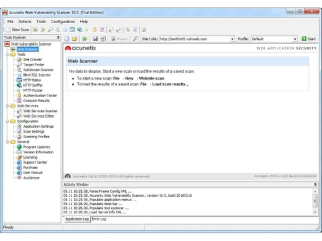Click the green Start scan button
The image size is (322, 241).
tap(308, 39)
